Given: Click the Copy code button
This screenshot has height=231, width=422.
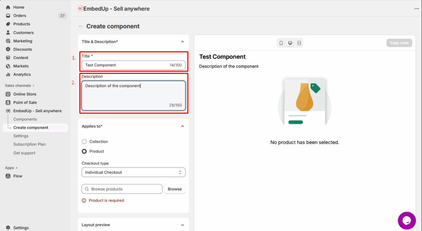Looking at the screenshot, I should [399, 43].
